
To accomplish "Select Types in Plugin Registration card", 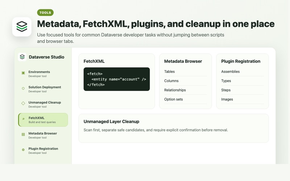I will click(x=243, y=81).
